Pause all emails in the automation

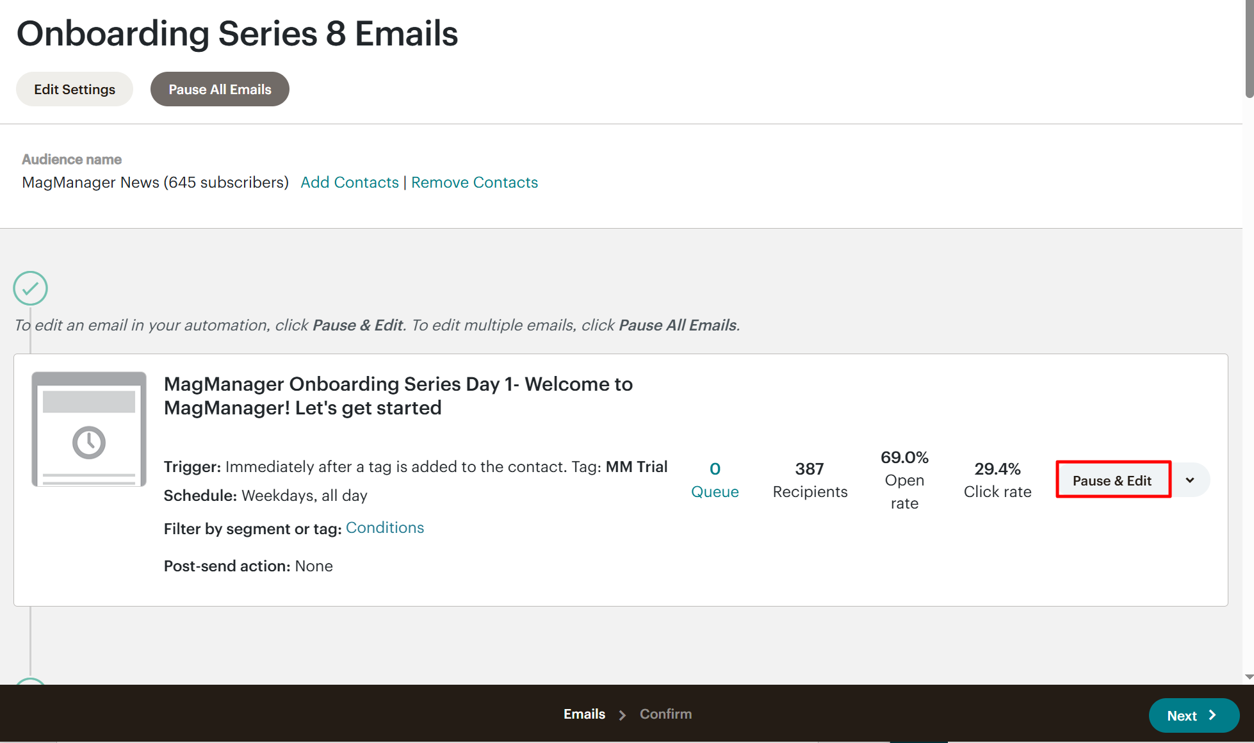pyautogui.click(x=220, y=89)
